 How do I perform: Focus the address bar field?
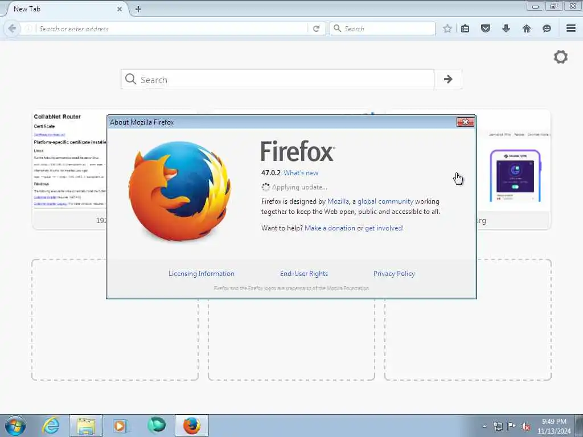pyautogui.click(x=171, y=28)
